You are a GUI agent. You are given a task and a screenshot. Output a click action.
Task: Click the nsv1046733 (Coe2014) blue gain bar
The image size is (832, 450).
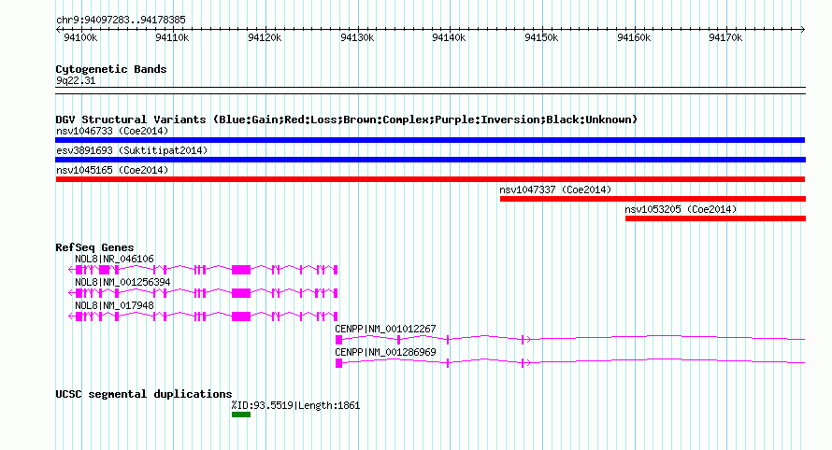tap(430, 140)
